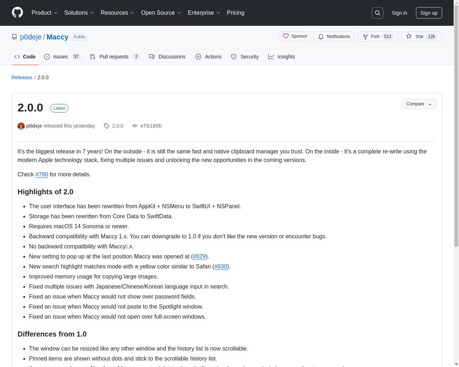The image size is (459, 367).
Task: Expand the Enterprise menu
Action: point(204,13)
